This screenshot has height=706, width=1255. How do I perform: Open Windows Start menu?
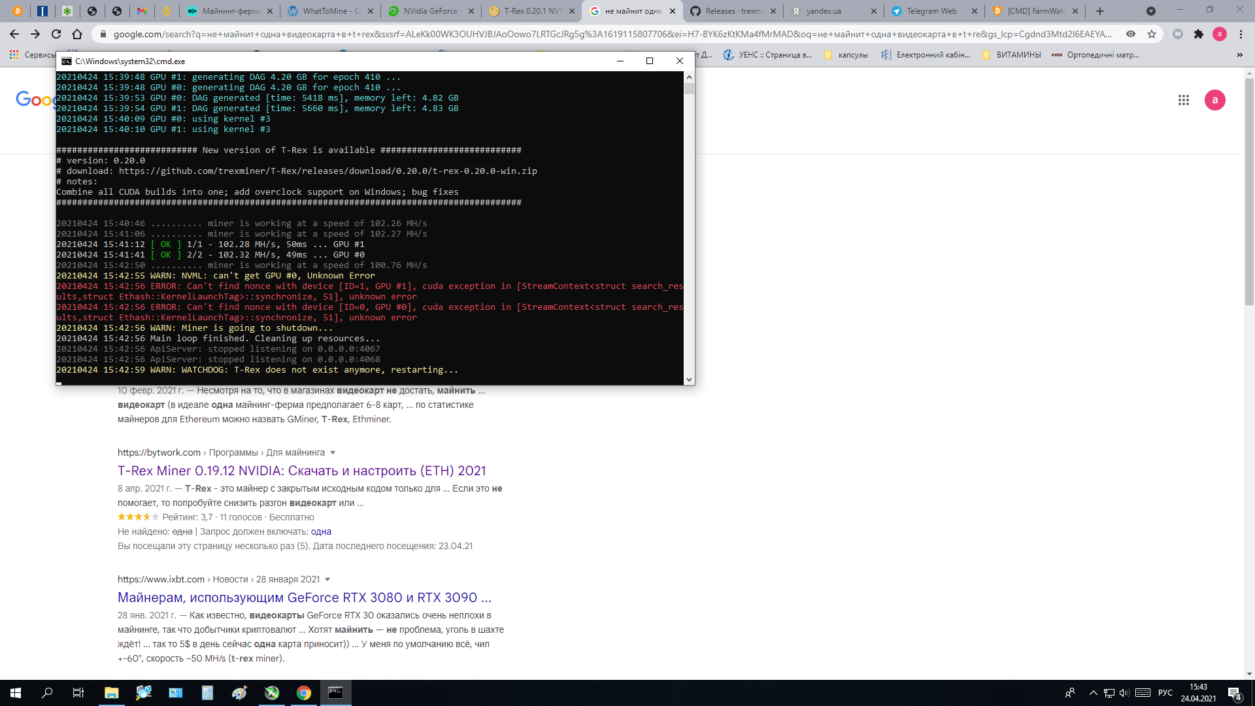pos(16,693)
